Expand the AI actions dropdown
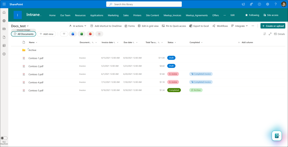The height and width of the screenshot is (147, 288). pos(78,26)
